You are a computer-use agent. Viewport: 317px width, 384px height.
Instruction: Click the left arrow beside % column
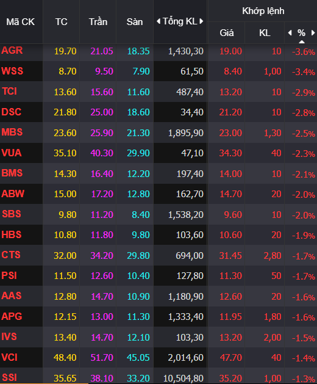(x=290, y=32)
